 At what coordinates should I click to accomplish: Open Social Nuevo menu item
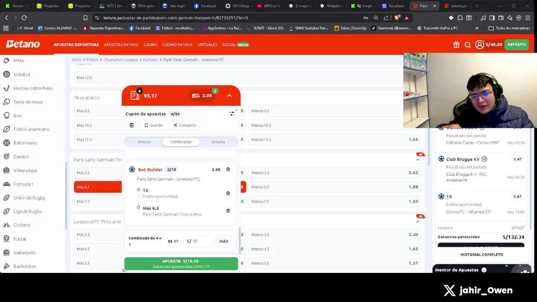coord(235,44)
